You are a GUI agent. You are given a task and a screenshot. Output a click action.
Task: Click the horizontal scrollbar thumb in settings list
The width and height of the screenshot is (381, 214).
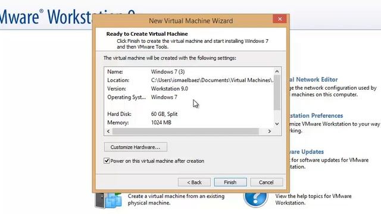(x=185, y=131)
